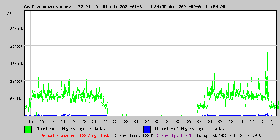
Task: Pick hour 18 on the time axis
Action: tap(63, 121)
